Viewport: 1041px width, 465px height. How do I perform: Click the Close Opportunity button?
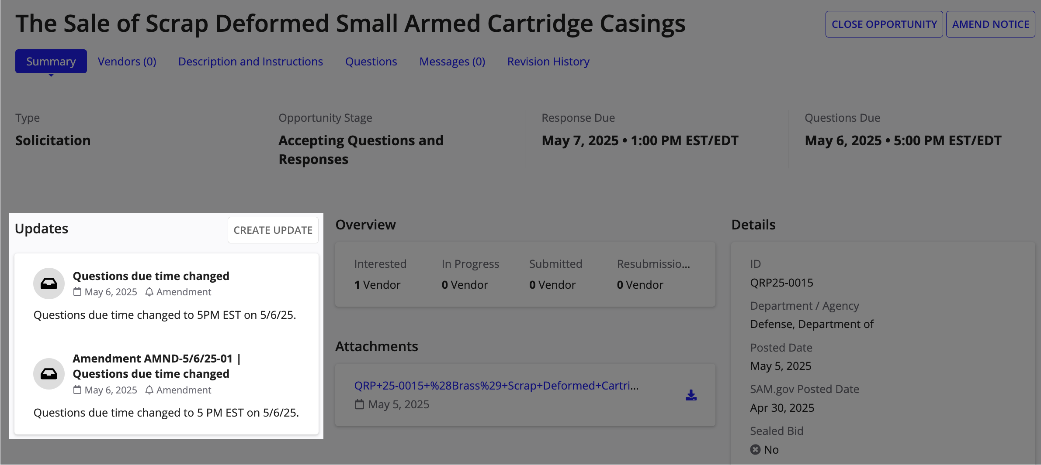coord(884,24)
